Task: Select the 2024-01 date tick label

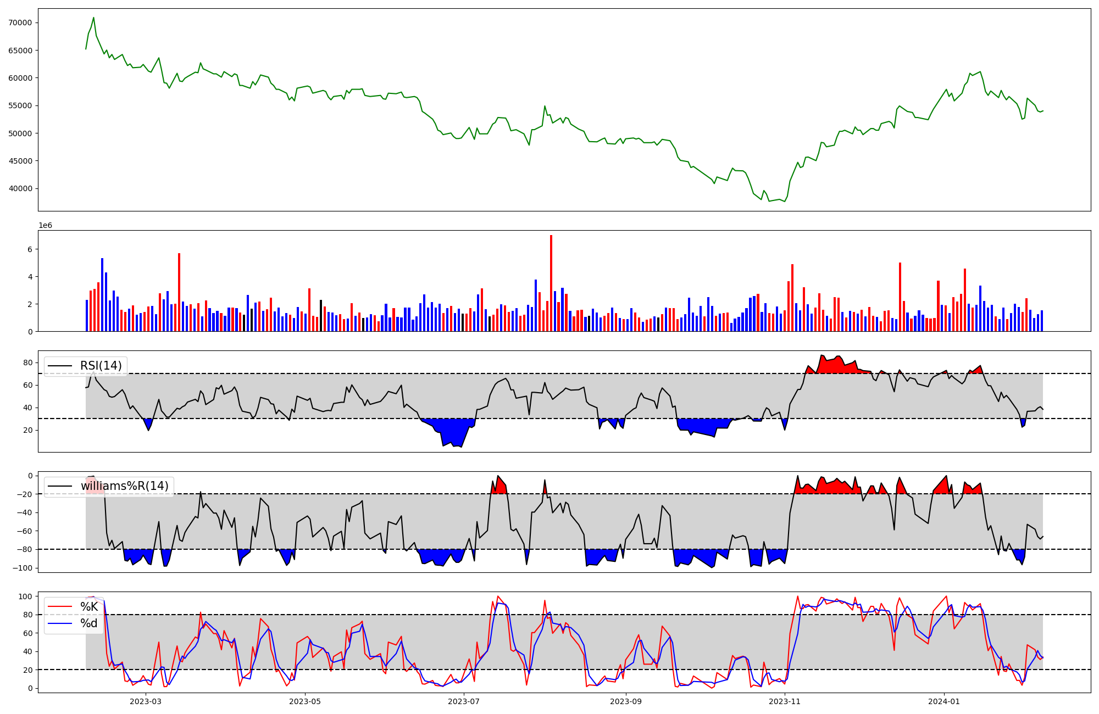Action: click(x=944, y=701)
